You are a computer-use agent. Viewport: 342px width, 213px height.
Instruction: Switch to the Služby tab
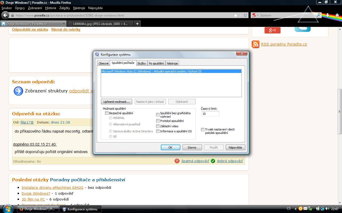pos(142,63)
